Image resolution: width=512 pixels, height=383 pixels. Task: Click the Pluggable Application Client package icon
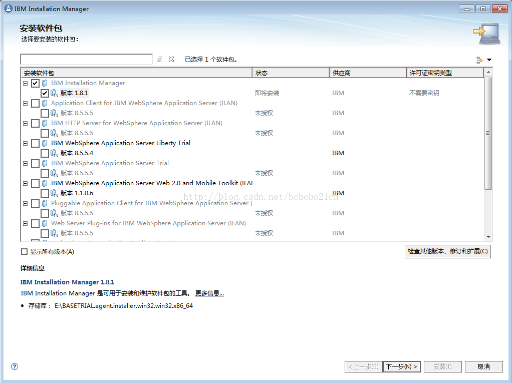pos(45,203)
